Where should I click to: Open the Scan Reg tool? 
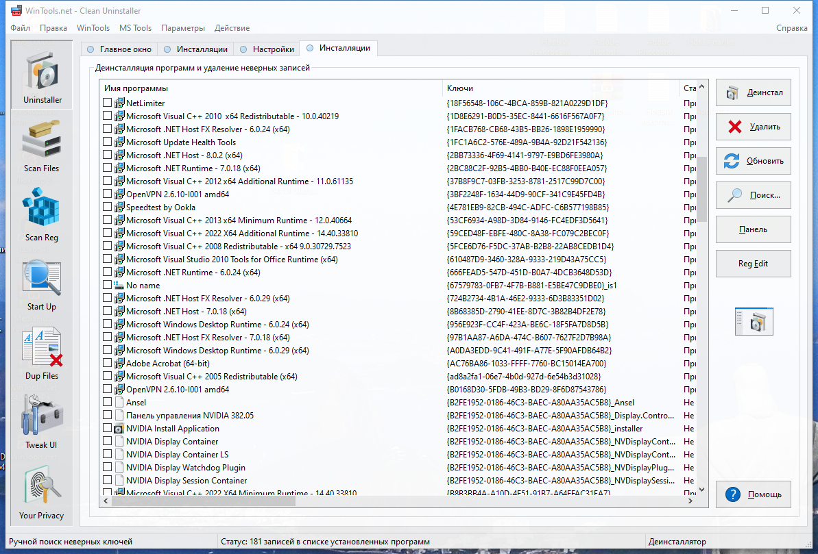(x=41, y=215)
